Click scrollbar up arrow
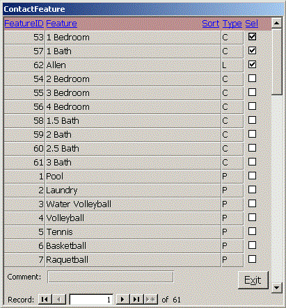 point(276,23)
